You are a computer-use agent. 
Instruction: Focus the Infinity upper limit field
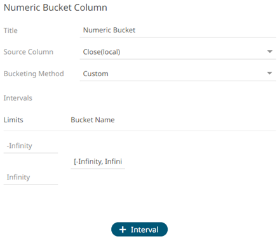tap(30, 177)
